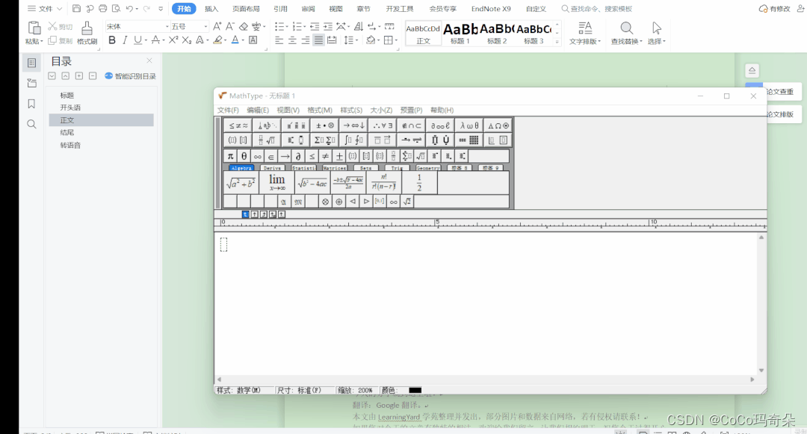Open MathType fraction and radical templates palette

(x=267, y=140)
